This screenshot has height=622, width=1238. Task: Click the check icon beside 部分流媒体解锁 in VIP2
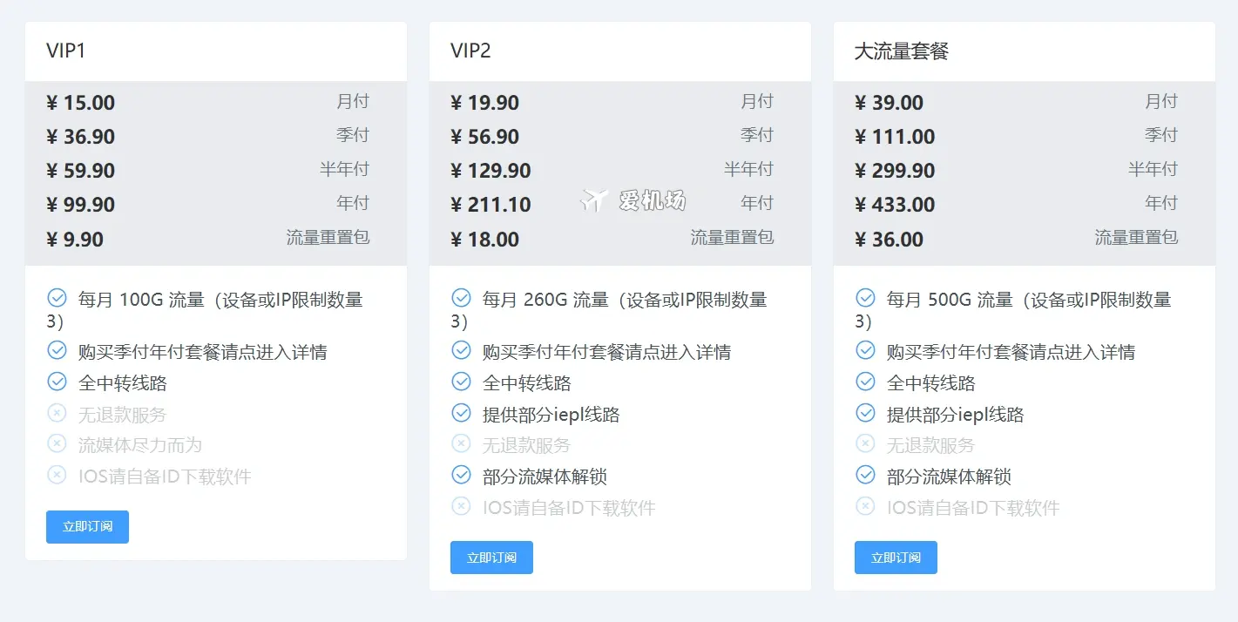(x=461, y=475)
